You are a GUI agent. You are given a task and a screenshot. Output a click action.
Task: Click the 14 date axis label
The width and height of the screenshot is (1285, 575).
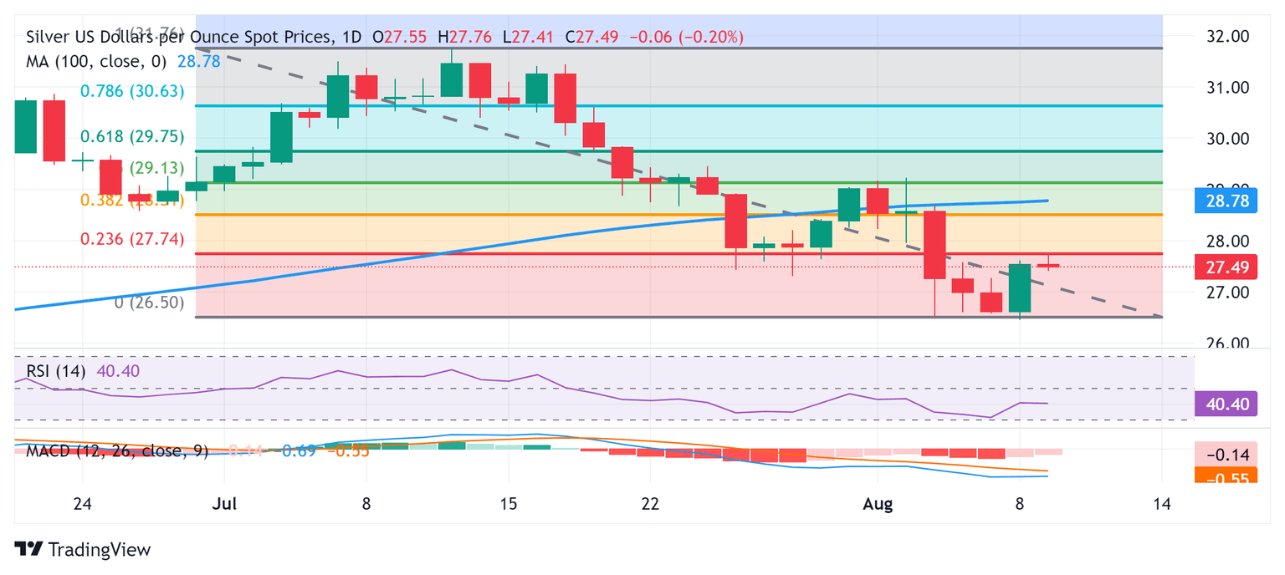click(1161, 504)
